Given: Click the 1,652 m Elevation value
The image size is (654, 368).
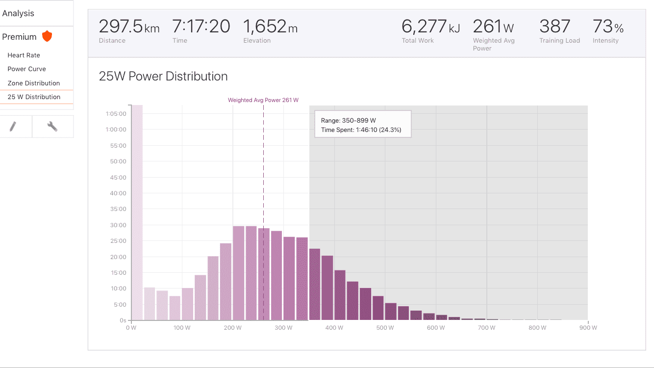Looking at the screenshot, I should [271, 31].
